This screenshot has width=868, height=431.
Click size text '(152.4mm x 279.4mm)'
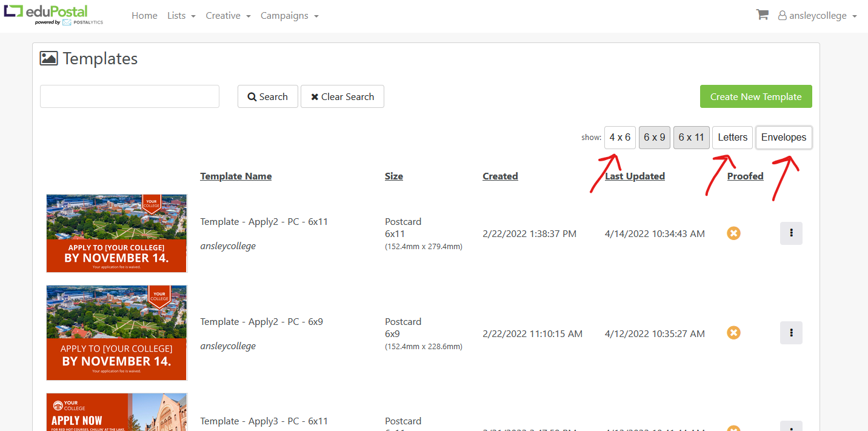424,247
